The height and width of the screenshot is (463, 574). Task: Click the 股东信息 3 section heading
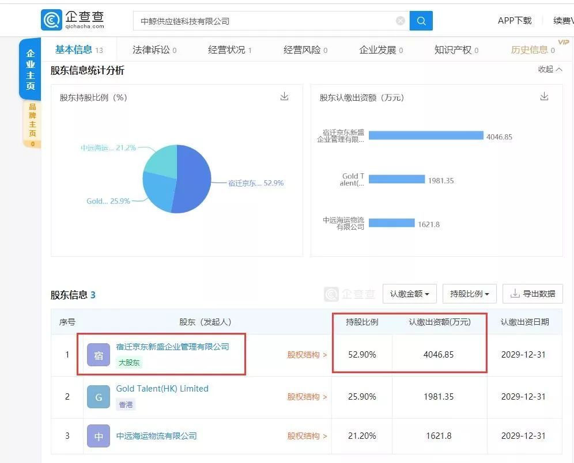click(x=73, y=295)
